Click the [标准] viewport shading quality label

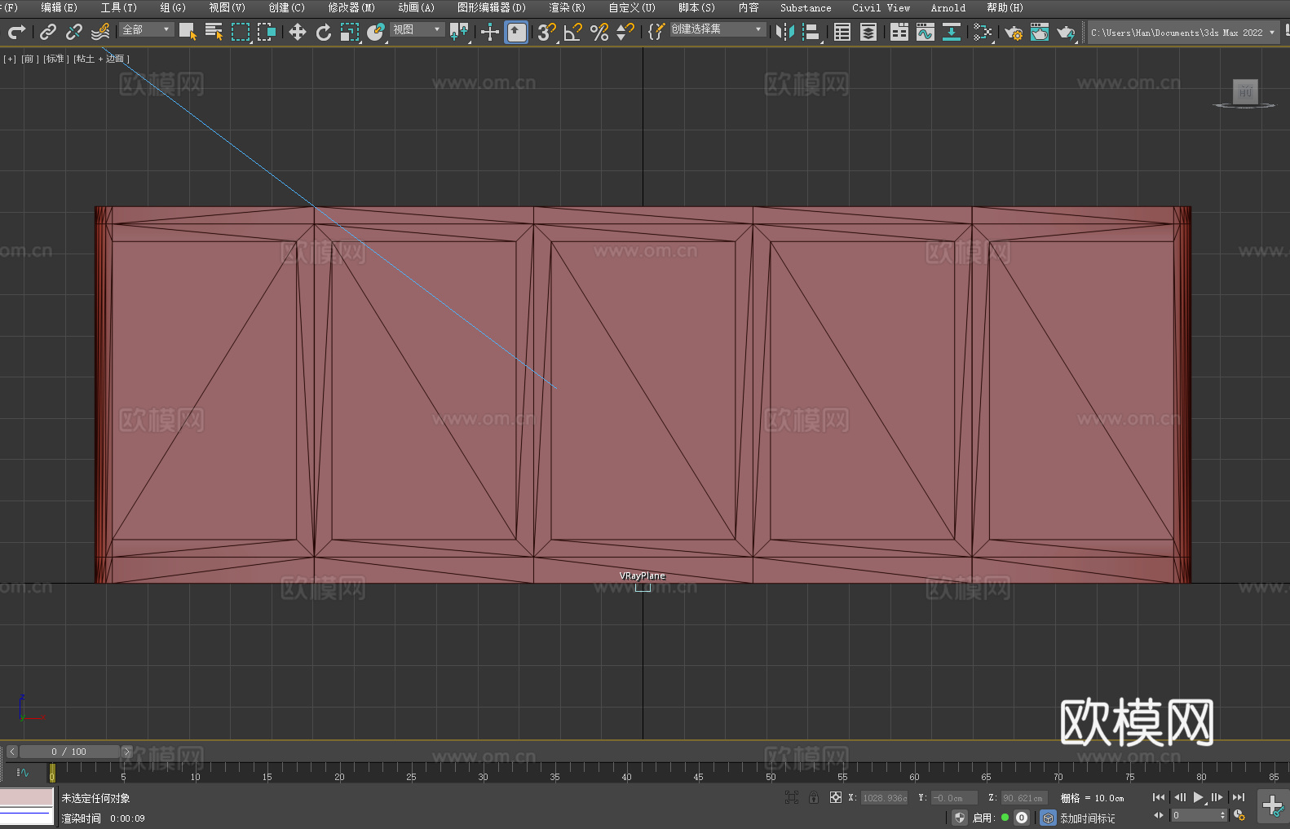click(x=56, y=59)
